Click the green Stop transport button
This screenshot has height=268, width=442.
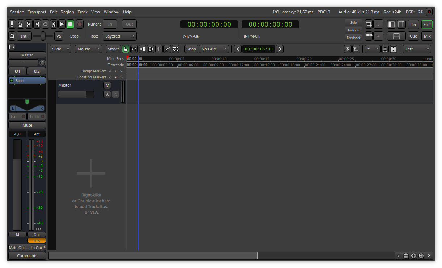point(70,24)
